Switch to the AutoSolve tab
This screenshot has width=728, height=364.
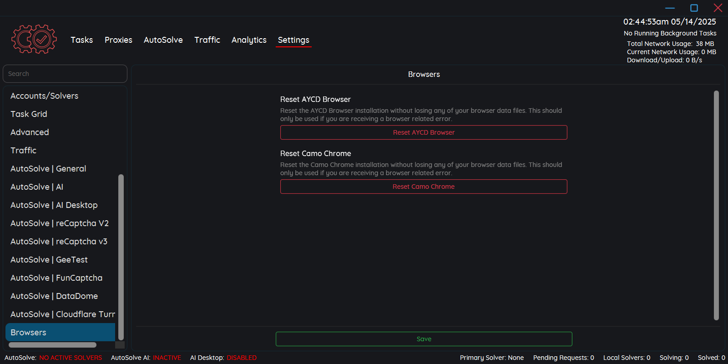[x=163, y=40]
